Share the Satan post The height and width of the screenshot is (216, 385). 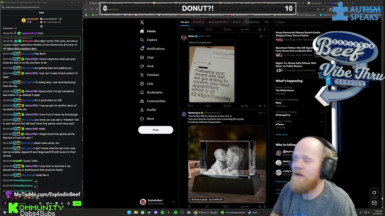[264, 106]
